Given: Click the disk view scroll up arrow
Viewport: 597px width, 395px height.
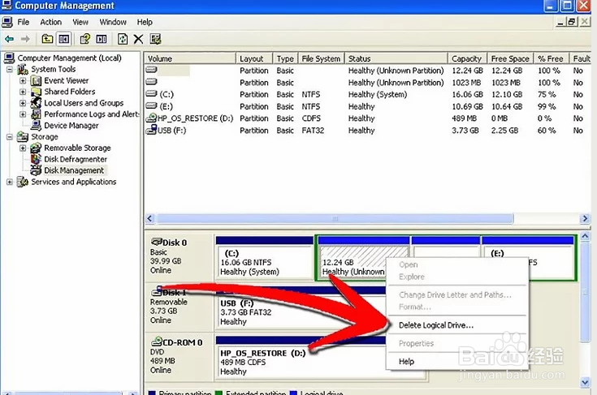Looking at the screenshot, I should point(585,236).
